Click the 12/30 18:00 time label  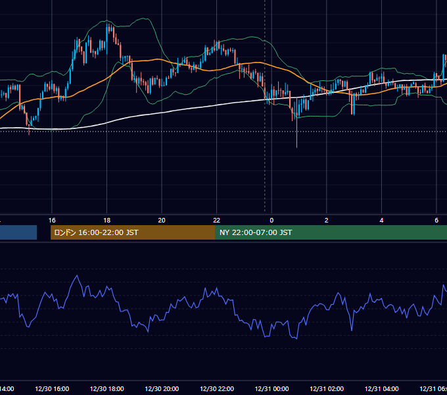[x=107, y=388]
